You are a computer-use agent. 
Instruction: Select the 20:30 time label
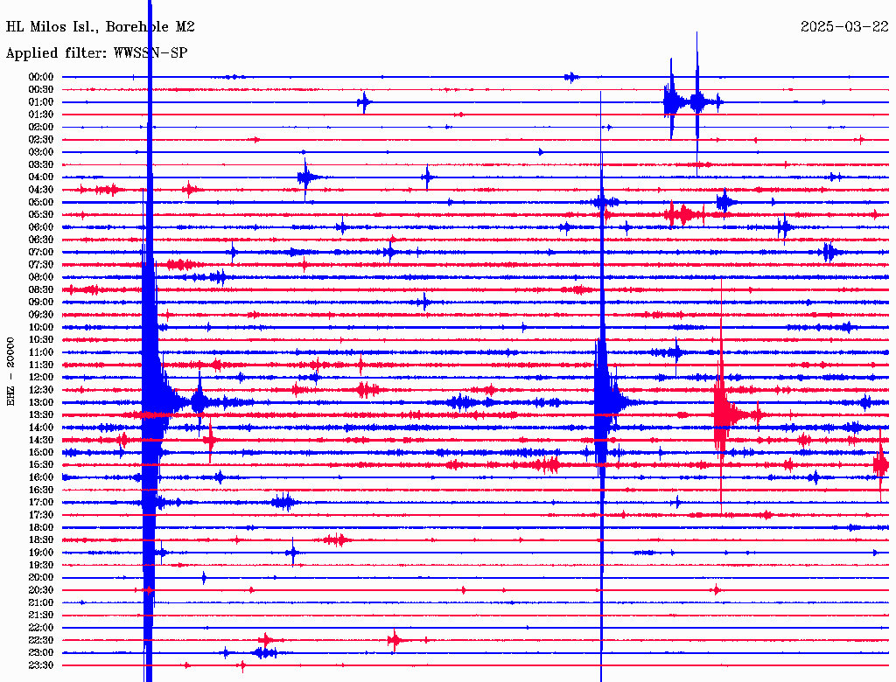point(41,590)
